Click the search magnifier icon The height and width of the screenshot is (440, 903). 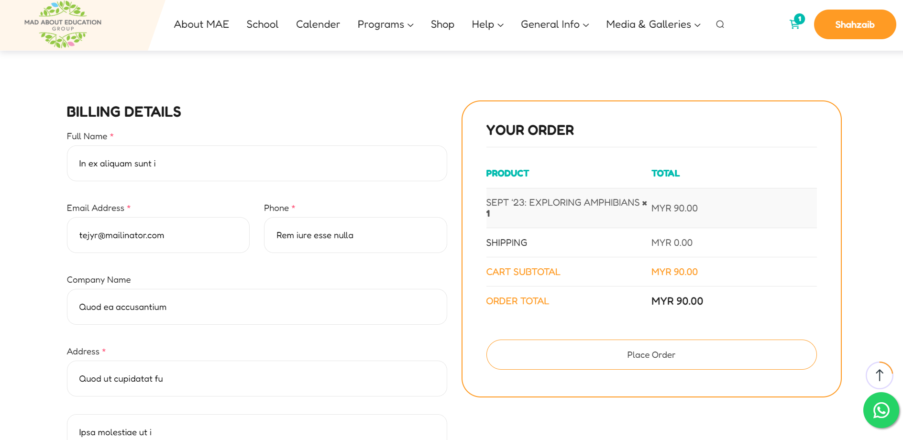(720, 24)
